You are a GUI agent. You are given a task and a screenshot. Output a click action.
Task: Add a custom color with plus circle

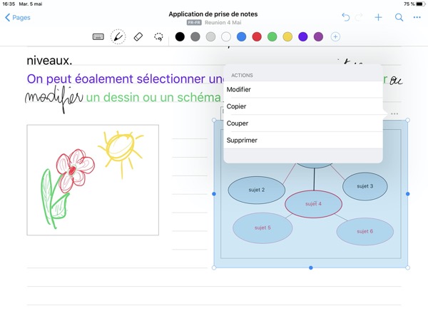[x=335, y=36]
